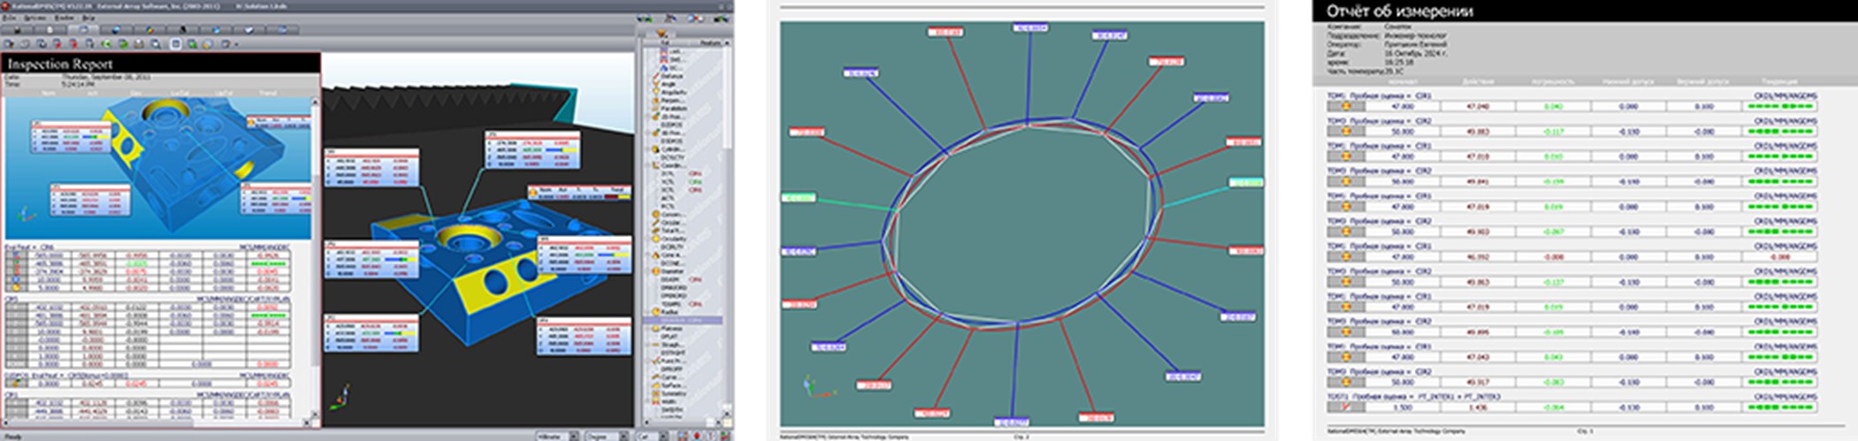Open the Millimeter units dropdown

[x=573, y=436]
